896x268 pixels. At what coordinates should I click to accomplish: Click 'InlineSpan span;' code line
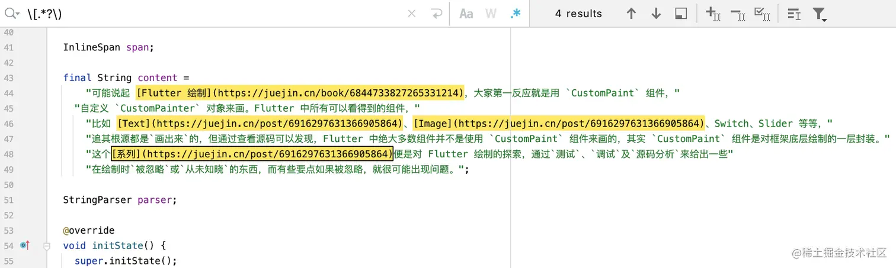pyautogui.click(x=108, y=47)
